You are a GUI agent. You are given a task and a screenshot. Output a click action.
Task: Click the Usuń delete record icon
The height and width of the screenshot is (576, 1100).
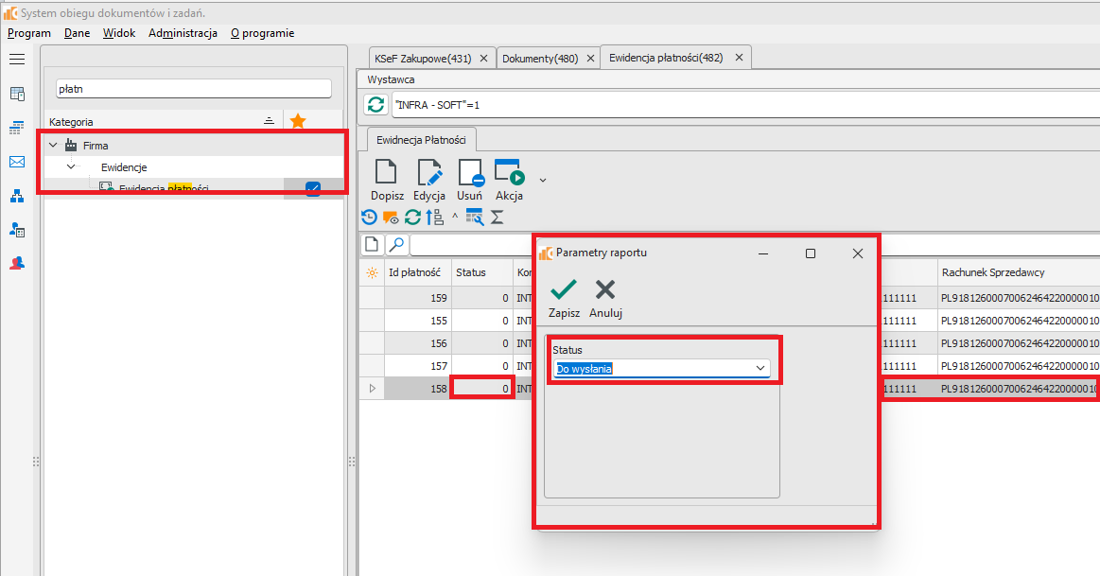(x=470, y=174)
